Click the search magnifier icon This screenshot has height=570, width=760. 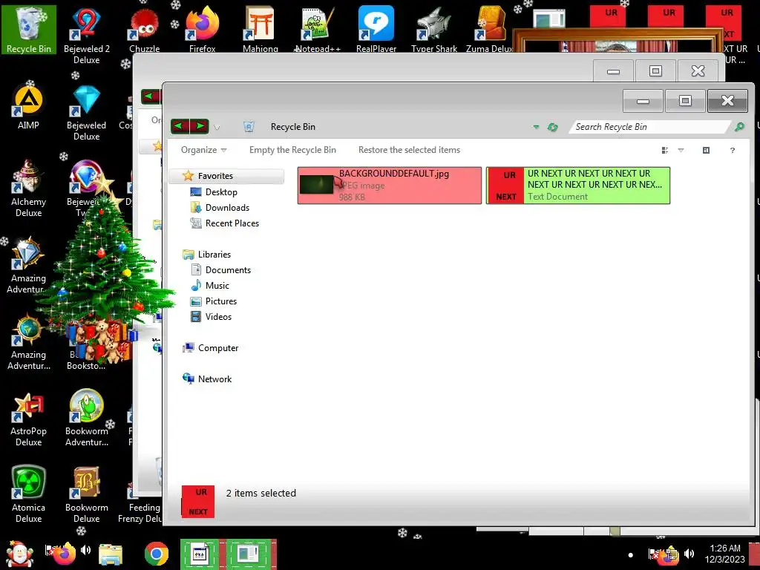click(x=739, y=127)
